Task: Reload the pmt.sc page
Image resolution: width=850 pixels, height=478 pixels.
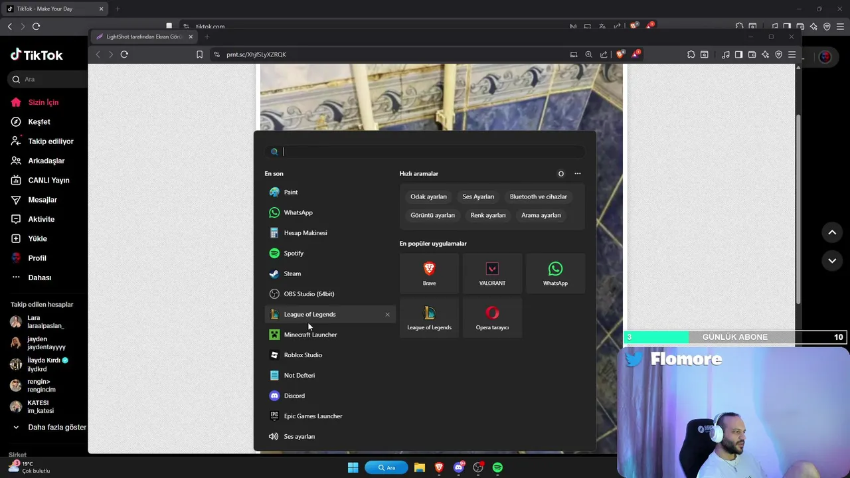Action: pyautogui.click(x=124, y=54)
